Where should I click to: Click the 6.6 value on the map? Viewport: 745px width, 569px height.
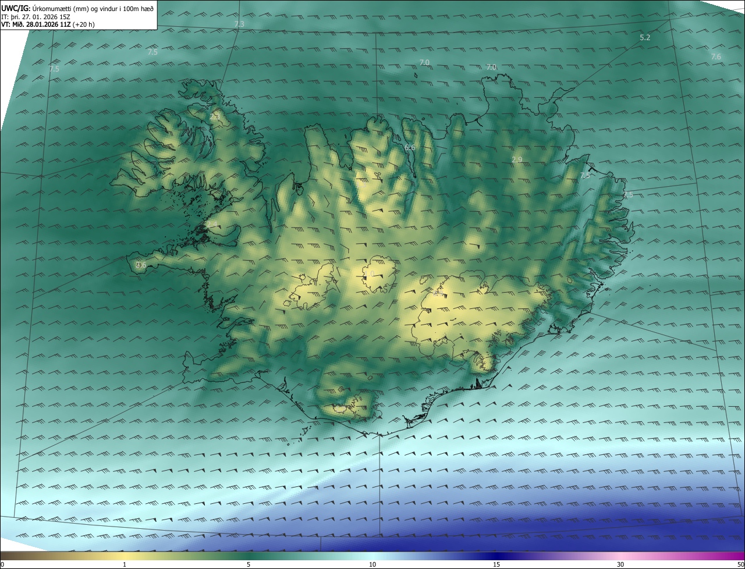[x=410, y=147]
